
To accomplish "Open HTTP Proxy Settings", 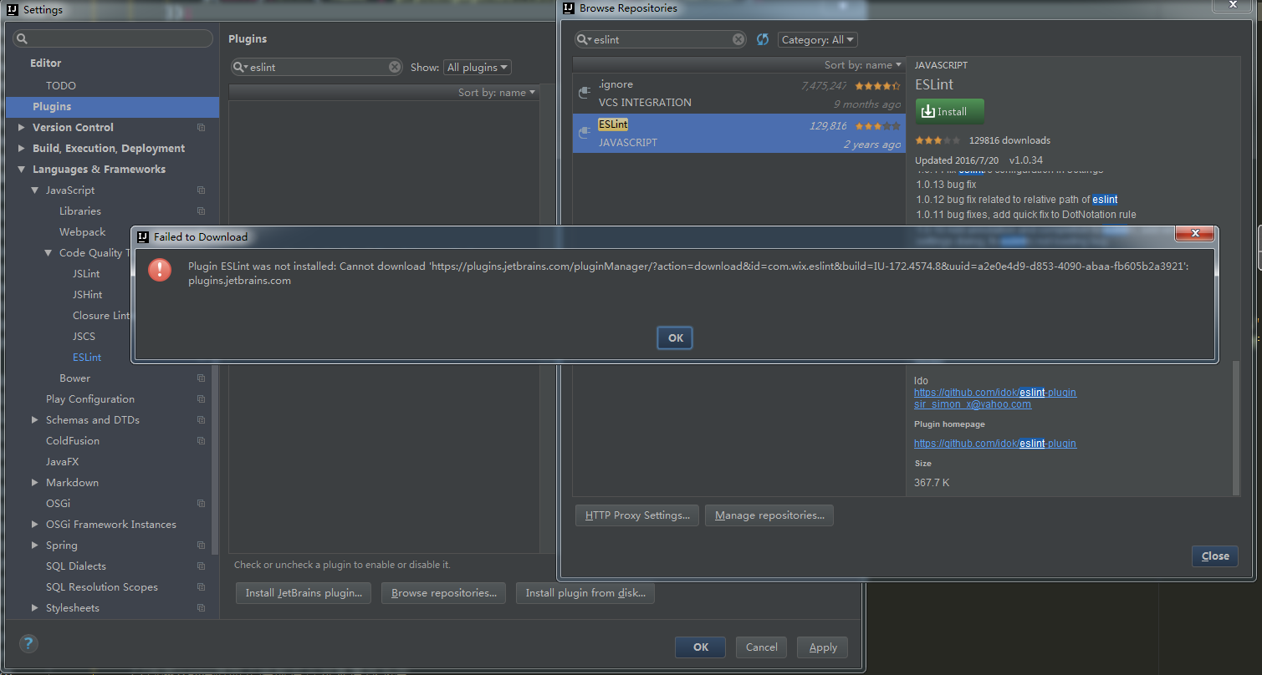I will click(x=637, y=515).
